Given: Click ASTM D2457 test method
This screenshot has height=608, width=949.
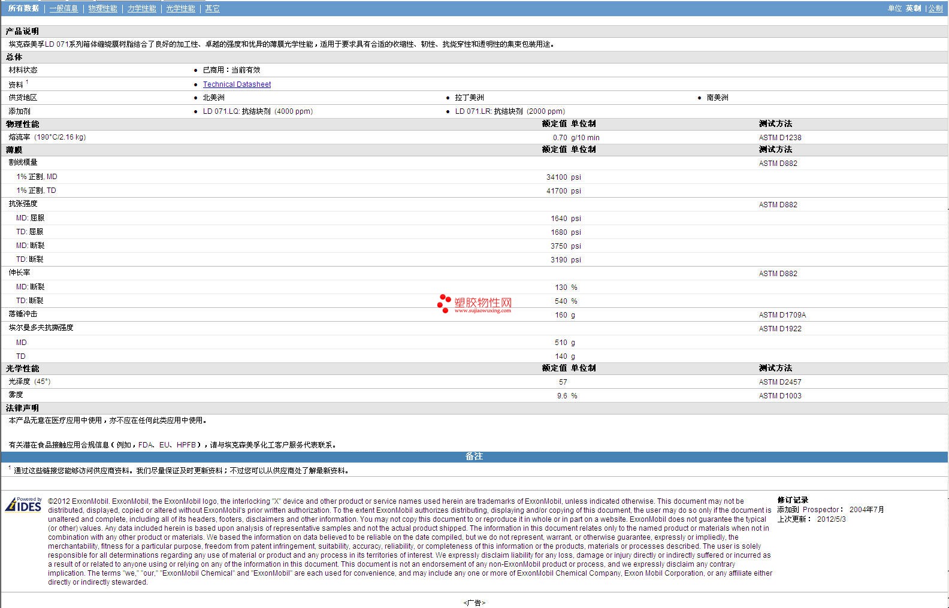Looking at the screenshot, I should (779, 382).
